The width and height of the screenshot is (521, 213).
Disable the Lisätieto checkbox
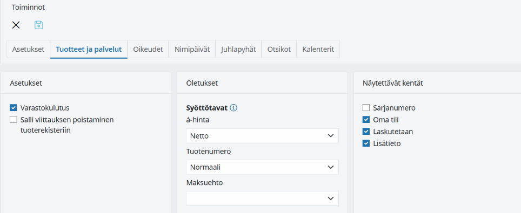366,143
